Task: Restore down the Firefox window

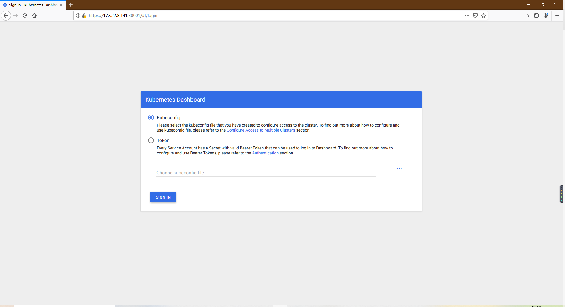Action: [542, 5]
